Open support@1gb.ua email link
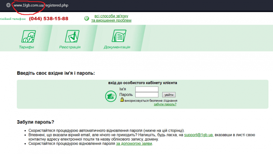273x154 pixels. (x=198, y=135)
